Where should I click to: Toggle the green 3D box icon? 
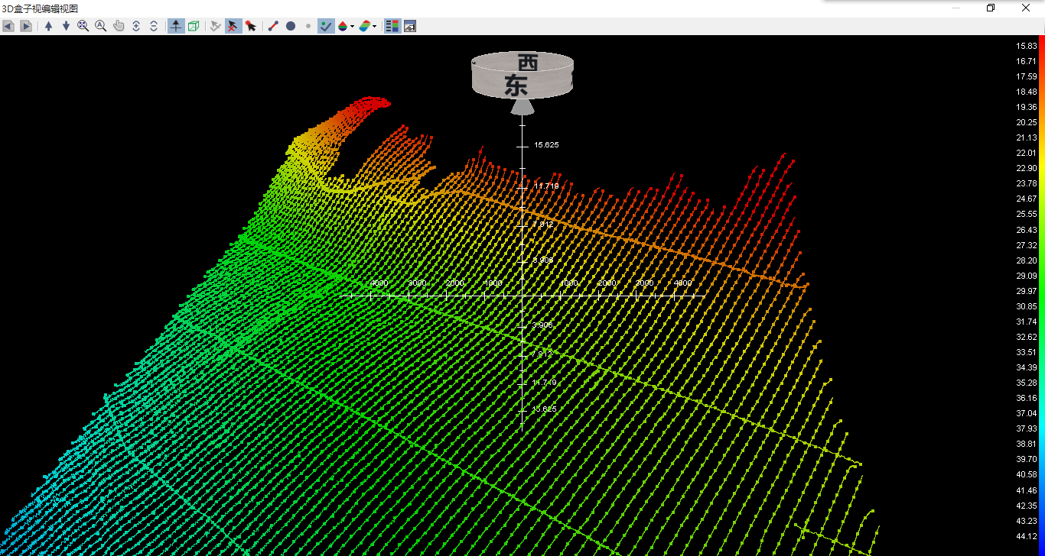click(x=194, y=26)
